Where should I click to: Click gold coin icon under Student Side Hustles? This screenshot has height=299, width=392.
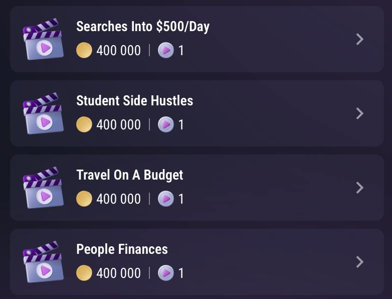point(84,124)
